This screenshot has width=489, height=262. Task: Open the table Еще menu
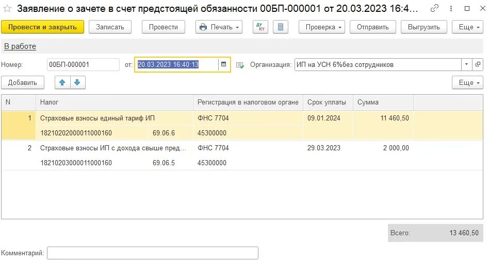pos(467,82)
